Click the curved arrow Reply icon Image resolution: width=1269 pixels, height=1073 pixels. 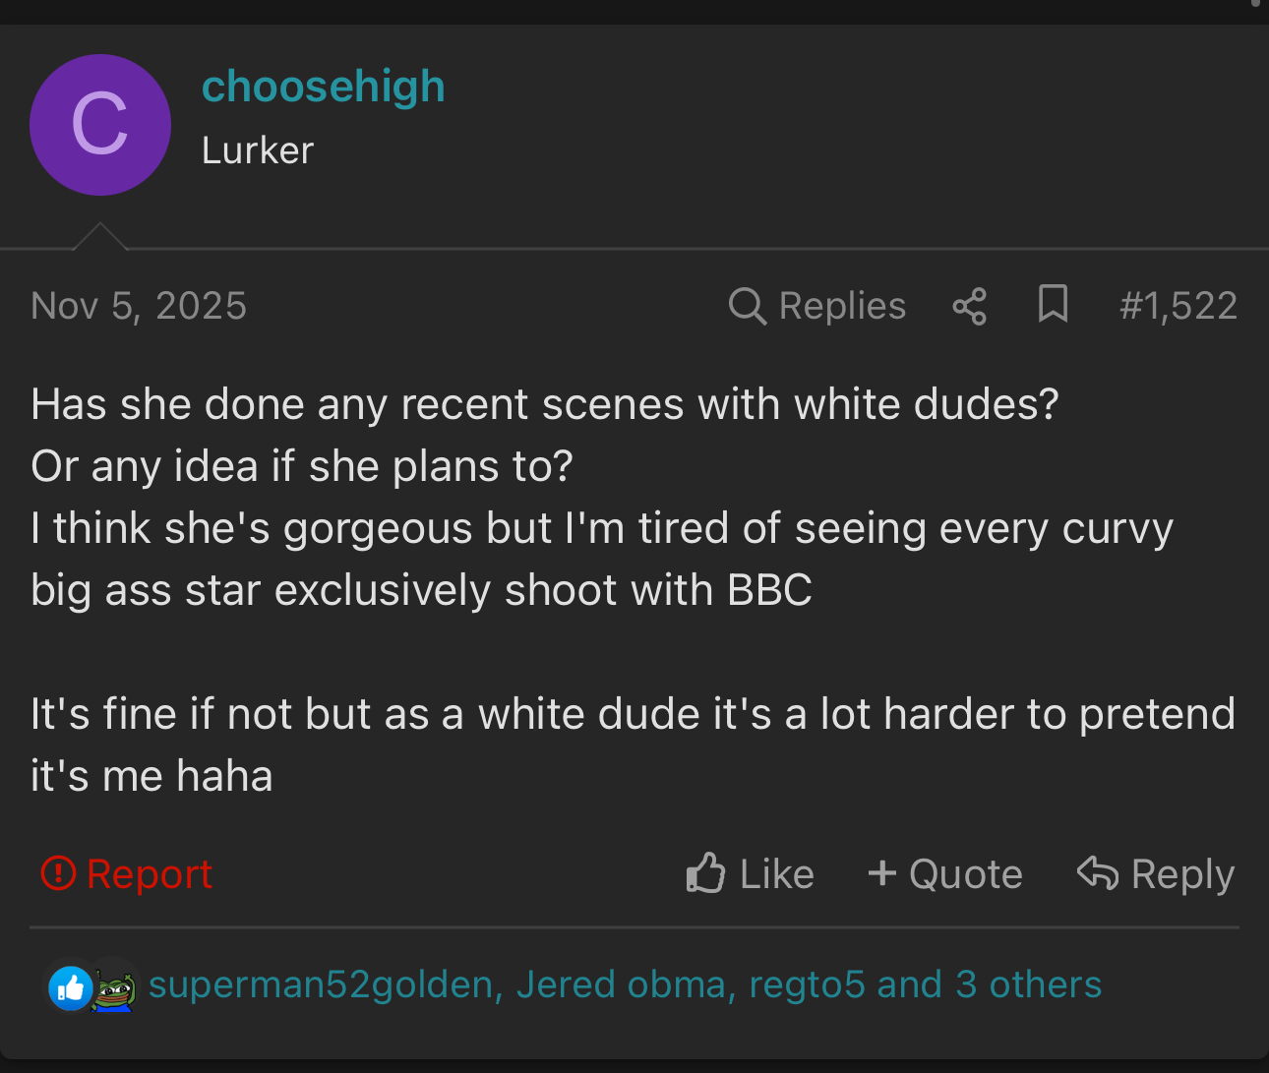pyautogui.click(x=1098, y=873)
